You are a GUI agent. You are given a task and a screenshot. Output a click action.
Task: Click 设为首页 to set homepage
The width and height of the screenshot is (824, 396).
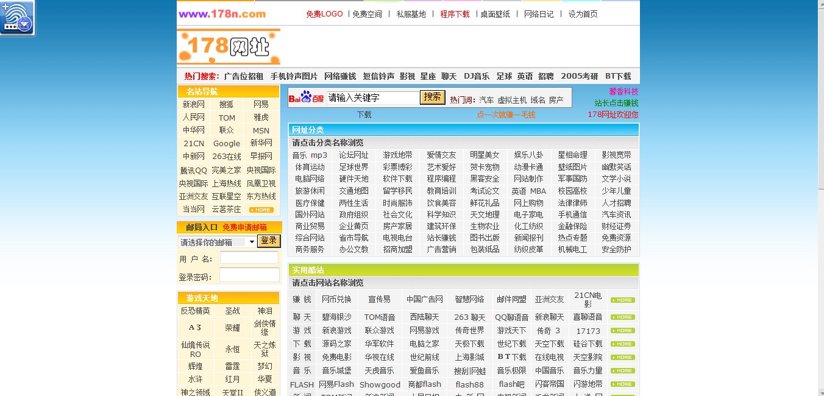pos(583,14)
